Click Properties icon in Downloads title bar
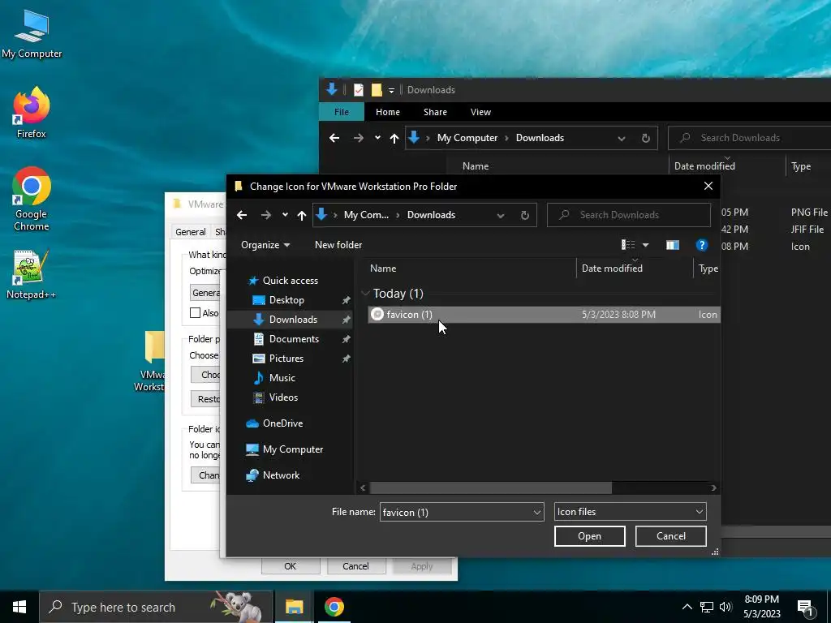 [x=358, y=89]
